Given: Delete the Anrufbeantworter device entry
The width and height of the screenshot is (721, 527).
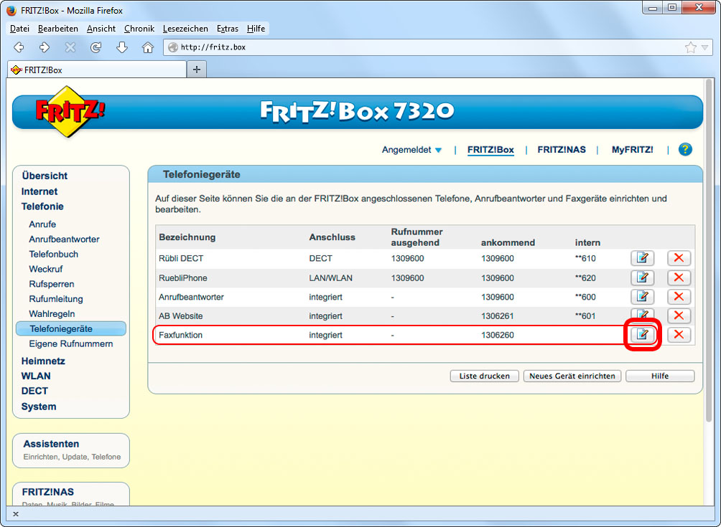Looking at the screenshot, I should click(679, 297).
